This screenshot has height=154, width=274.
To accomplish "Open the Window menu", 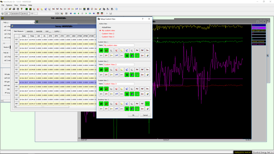I will pyautogui.click(x=23, y=5).
